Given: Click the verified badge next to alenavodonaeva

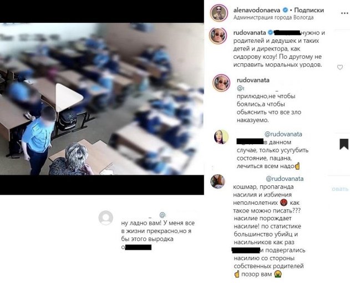Looking at the screenshot, I should 285,10.
